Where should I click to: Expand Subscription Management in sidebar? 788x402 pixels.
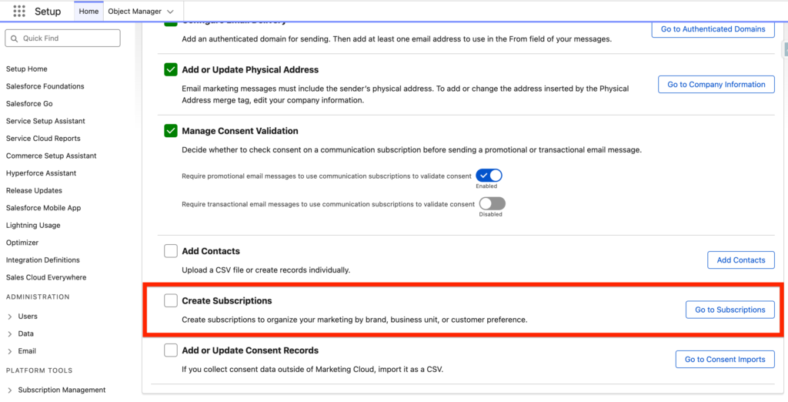pos(9,390)
